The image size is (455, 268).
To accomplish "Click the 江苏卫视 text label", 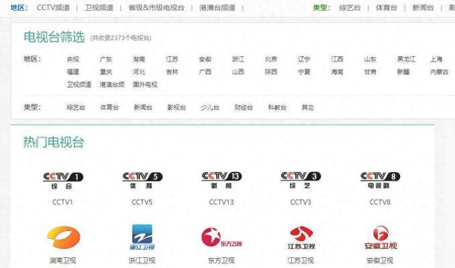I will 301,261.
